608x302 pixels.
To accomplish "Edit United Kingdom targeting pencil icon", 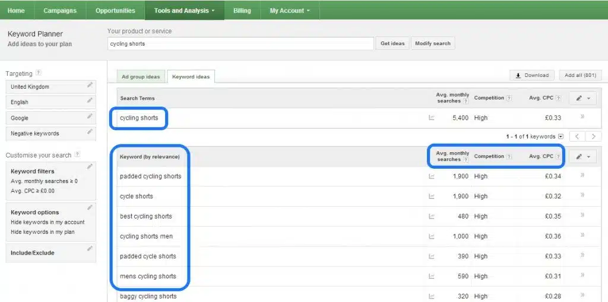I will pyautogui.click(x=90, y=85).
